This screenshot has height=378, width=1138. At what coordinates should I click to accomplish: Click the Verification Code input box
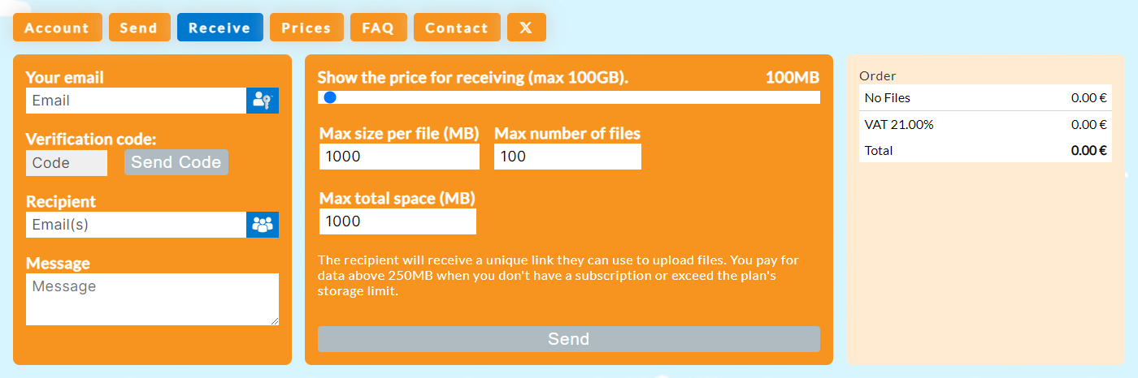point(67,163)
